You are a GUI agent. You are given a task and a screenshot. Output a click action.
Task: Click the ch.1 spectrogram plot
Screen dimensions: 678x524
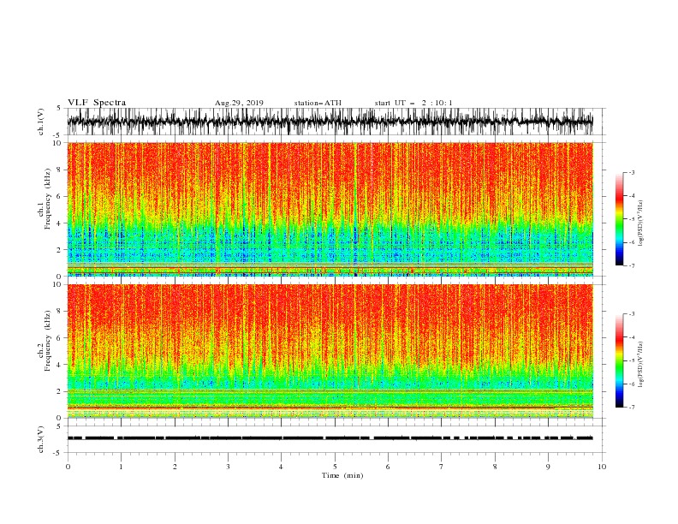330,209
